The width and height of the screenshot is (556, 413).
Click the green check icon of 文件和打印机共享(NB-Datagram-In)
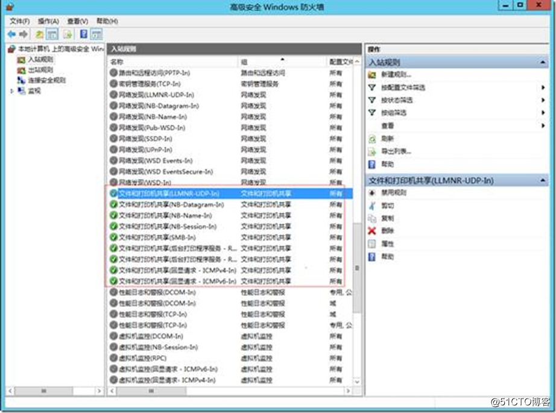pyautogui.click(x=113, y=204)
